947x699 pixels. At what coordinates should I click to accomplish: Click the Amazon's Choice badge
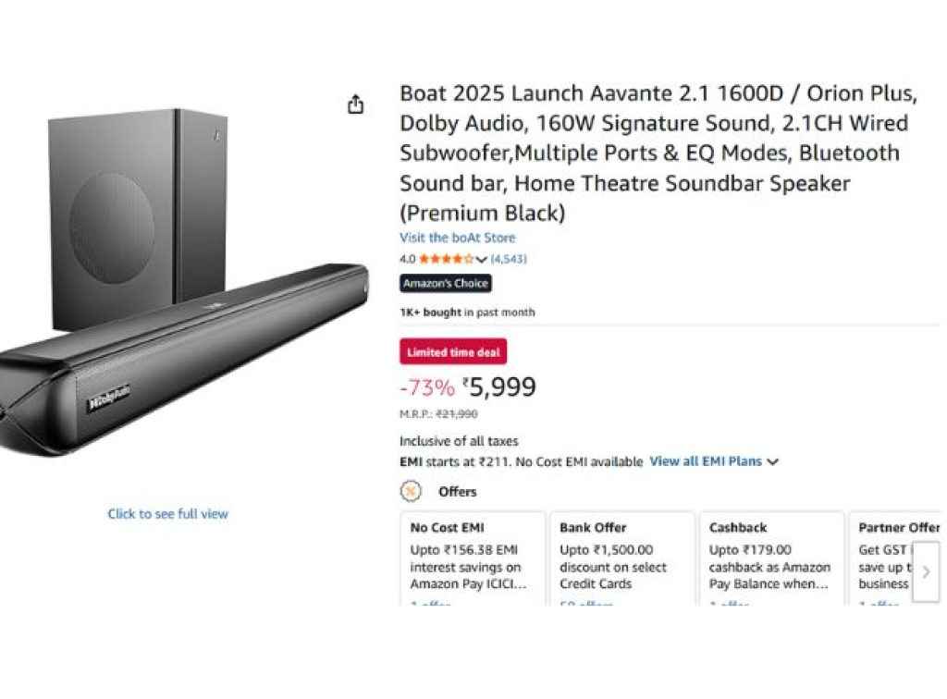(x=446, y=284)
